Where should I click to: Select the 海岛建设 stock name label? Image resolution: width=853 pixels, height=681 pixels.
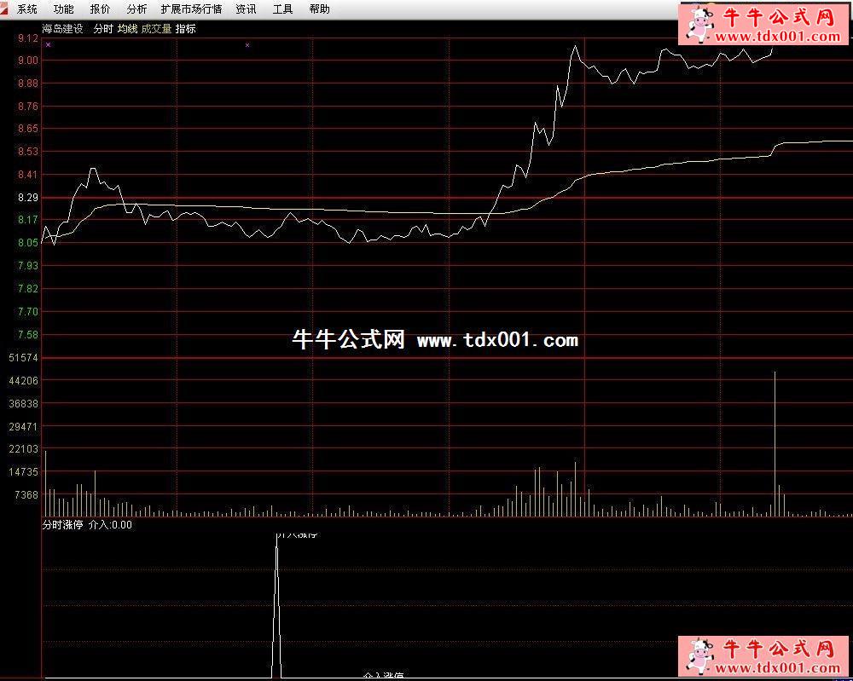point(62,29)
